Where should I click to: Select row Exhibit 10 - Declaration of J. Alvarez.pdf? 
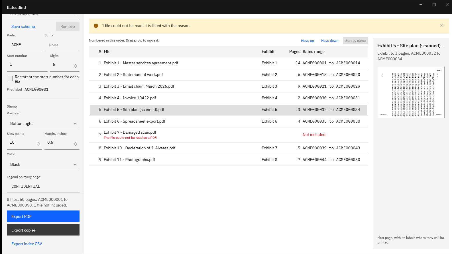(229, 148)
